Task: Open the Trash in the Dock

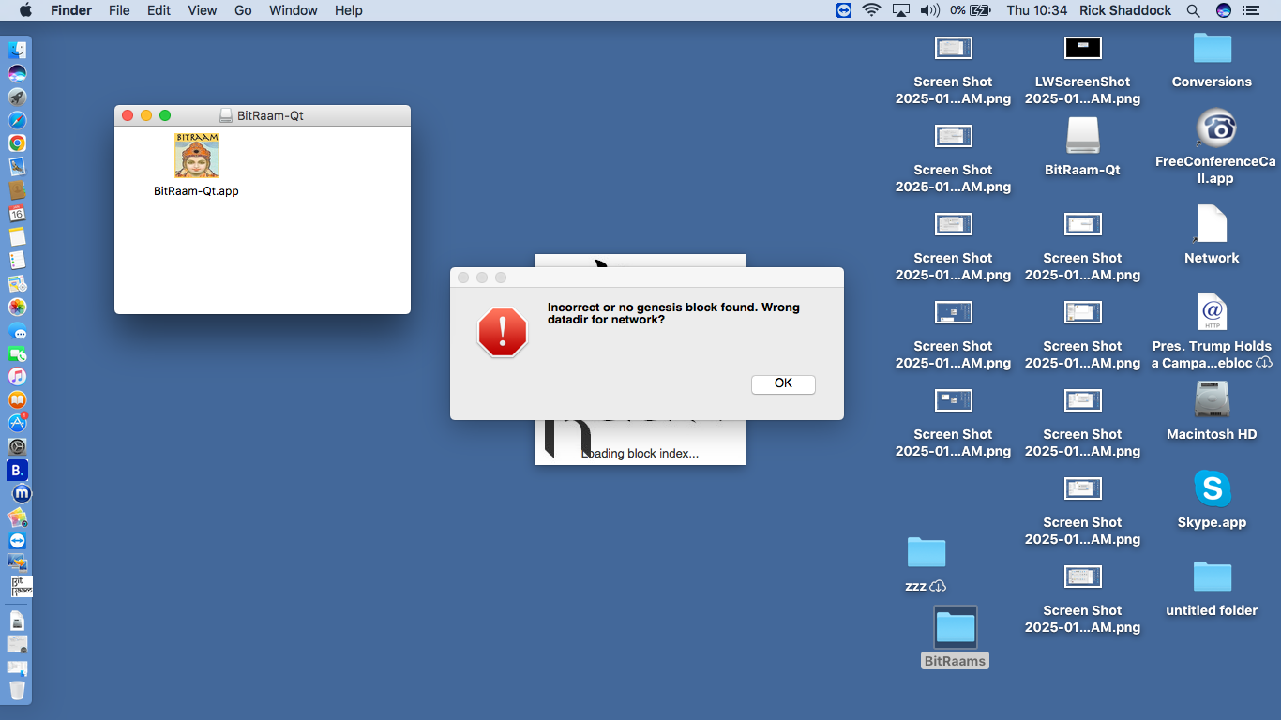Action: [17, 690]
